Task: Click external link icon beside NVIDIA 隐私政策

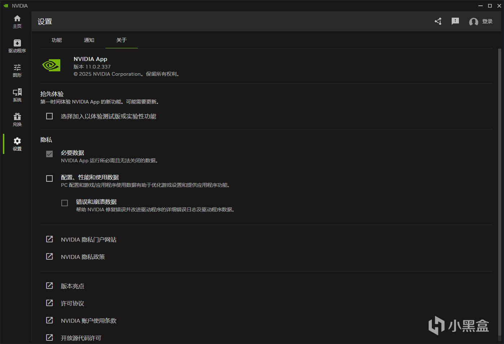Action: (49, 256)
